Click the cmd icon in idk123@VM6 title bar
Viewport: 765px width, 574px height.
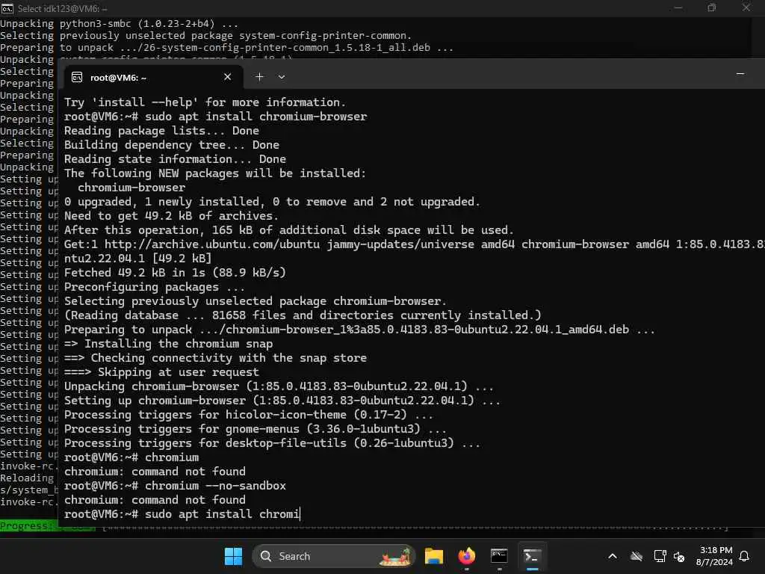[x=7, y=8]
